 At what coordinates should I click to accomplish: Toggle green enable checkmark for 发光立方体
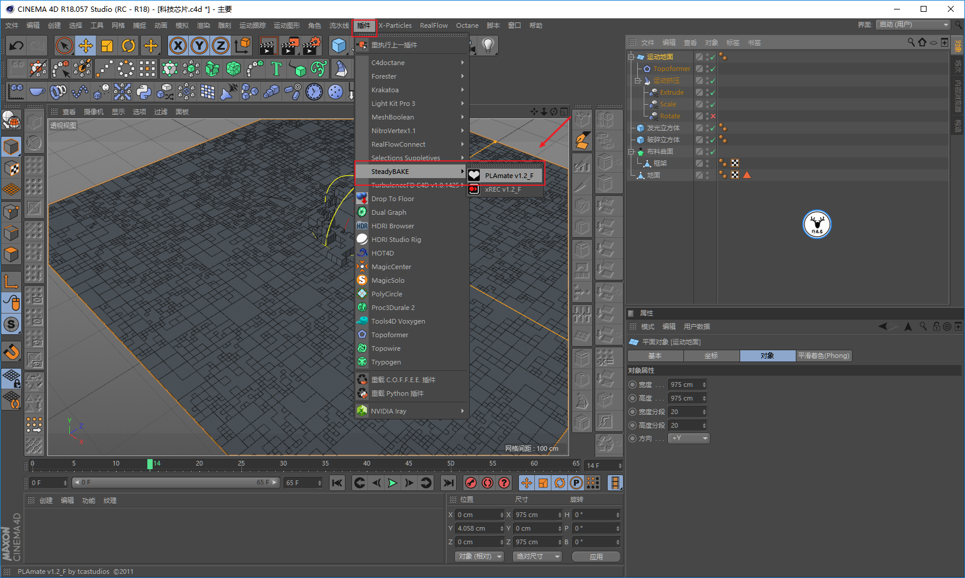712,128
